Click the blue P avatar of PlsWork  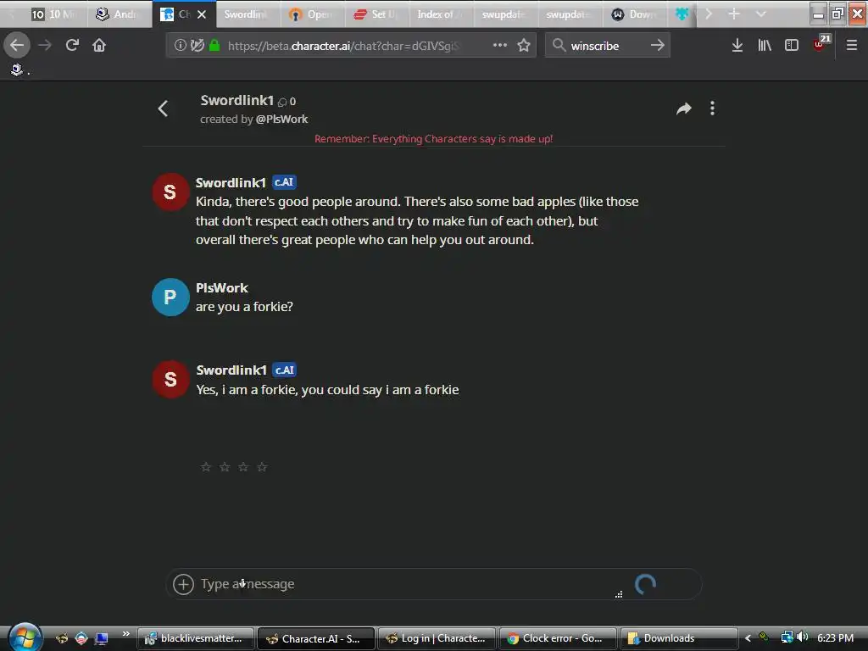[x=170, y=297]
